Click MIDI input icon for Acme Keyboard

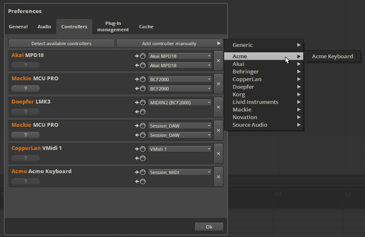pyautogui.click(x=140, y=172)
